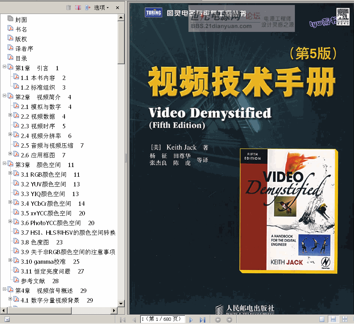Click the panel toggle icon in status bar
354x324 pixels.
tap(7, 319)
